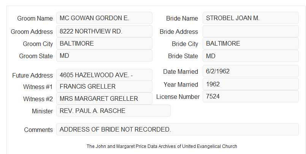The width and height of the screenshot is (306, 154).
Task: Click the Witness #2 input box
Action: [x=104, y=98]
